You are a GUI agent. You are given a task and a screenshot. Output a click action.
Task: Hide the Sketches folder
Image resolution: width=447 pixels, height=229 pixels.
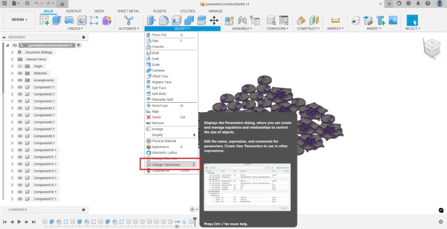tap(20, 73)
